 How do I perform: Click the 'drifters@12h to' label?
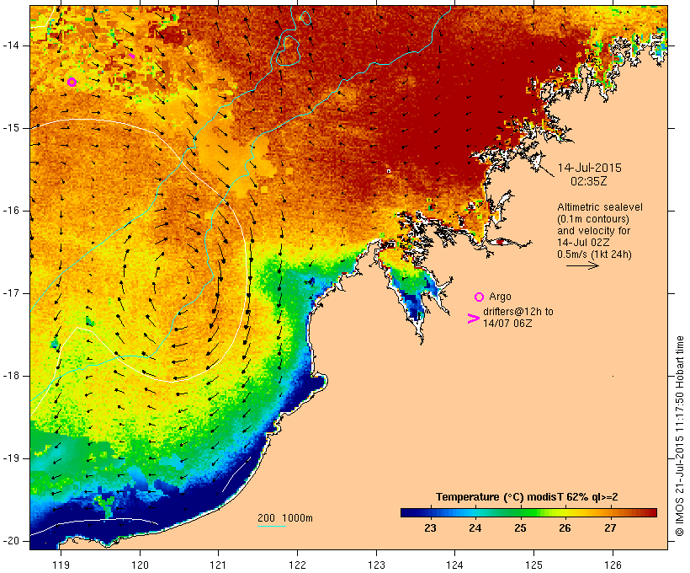(518, 312)
